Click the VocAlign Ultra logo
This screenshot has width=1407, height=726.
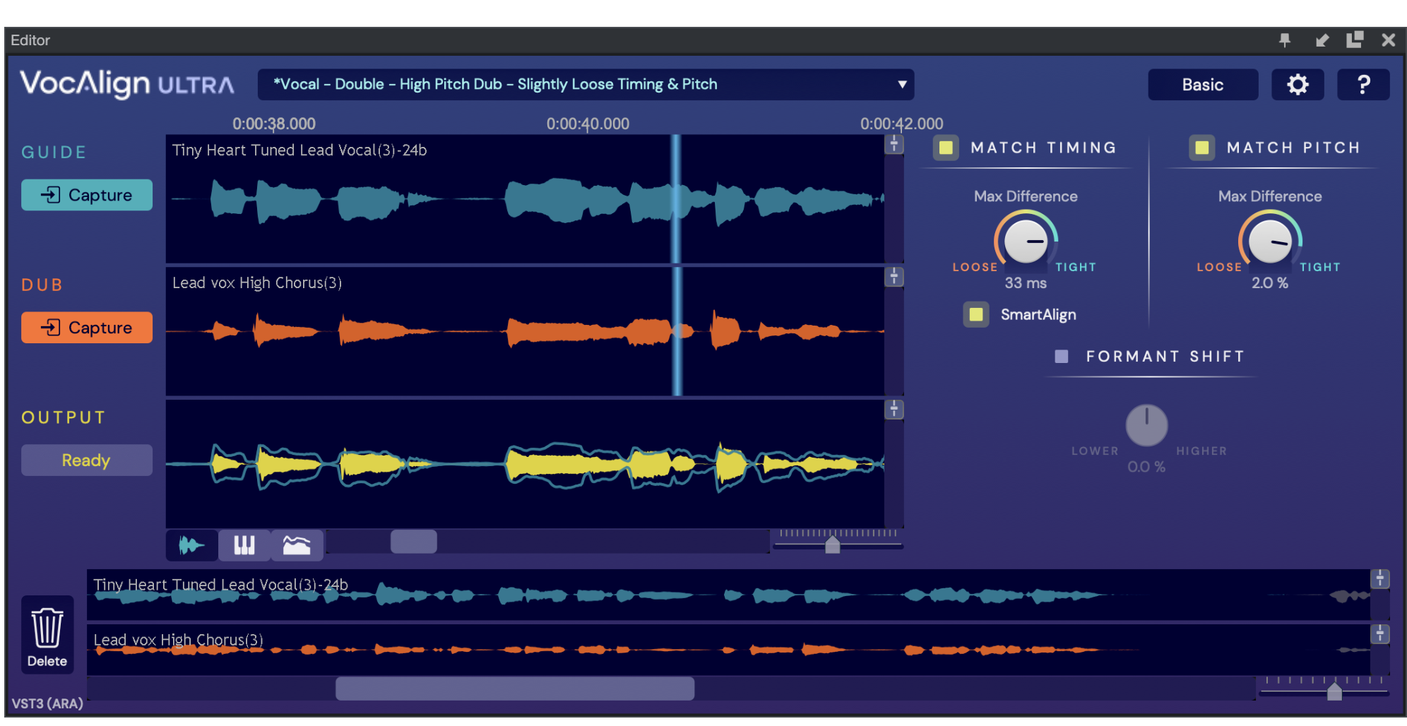(x=127, y=85)
